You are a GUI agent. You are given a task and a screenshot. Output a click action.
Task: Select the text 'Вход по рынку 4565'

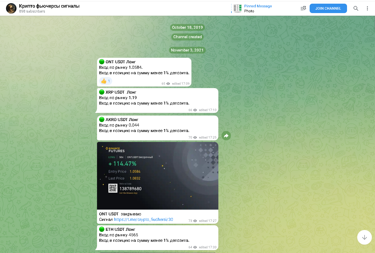click(119, 235)
